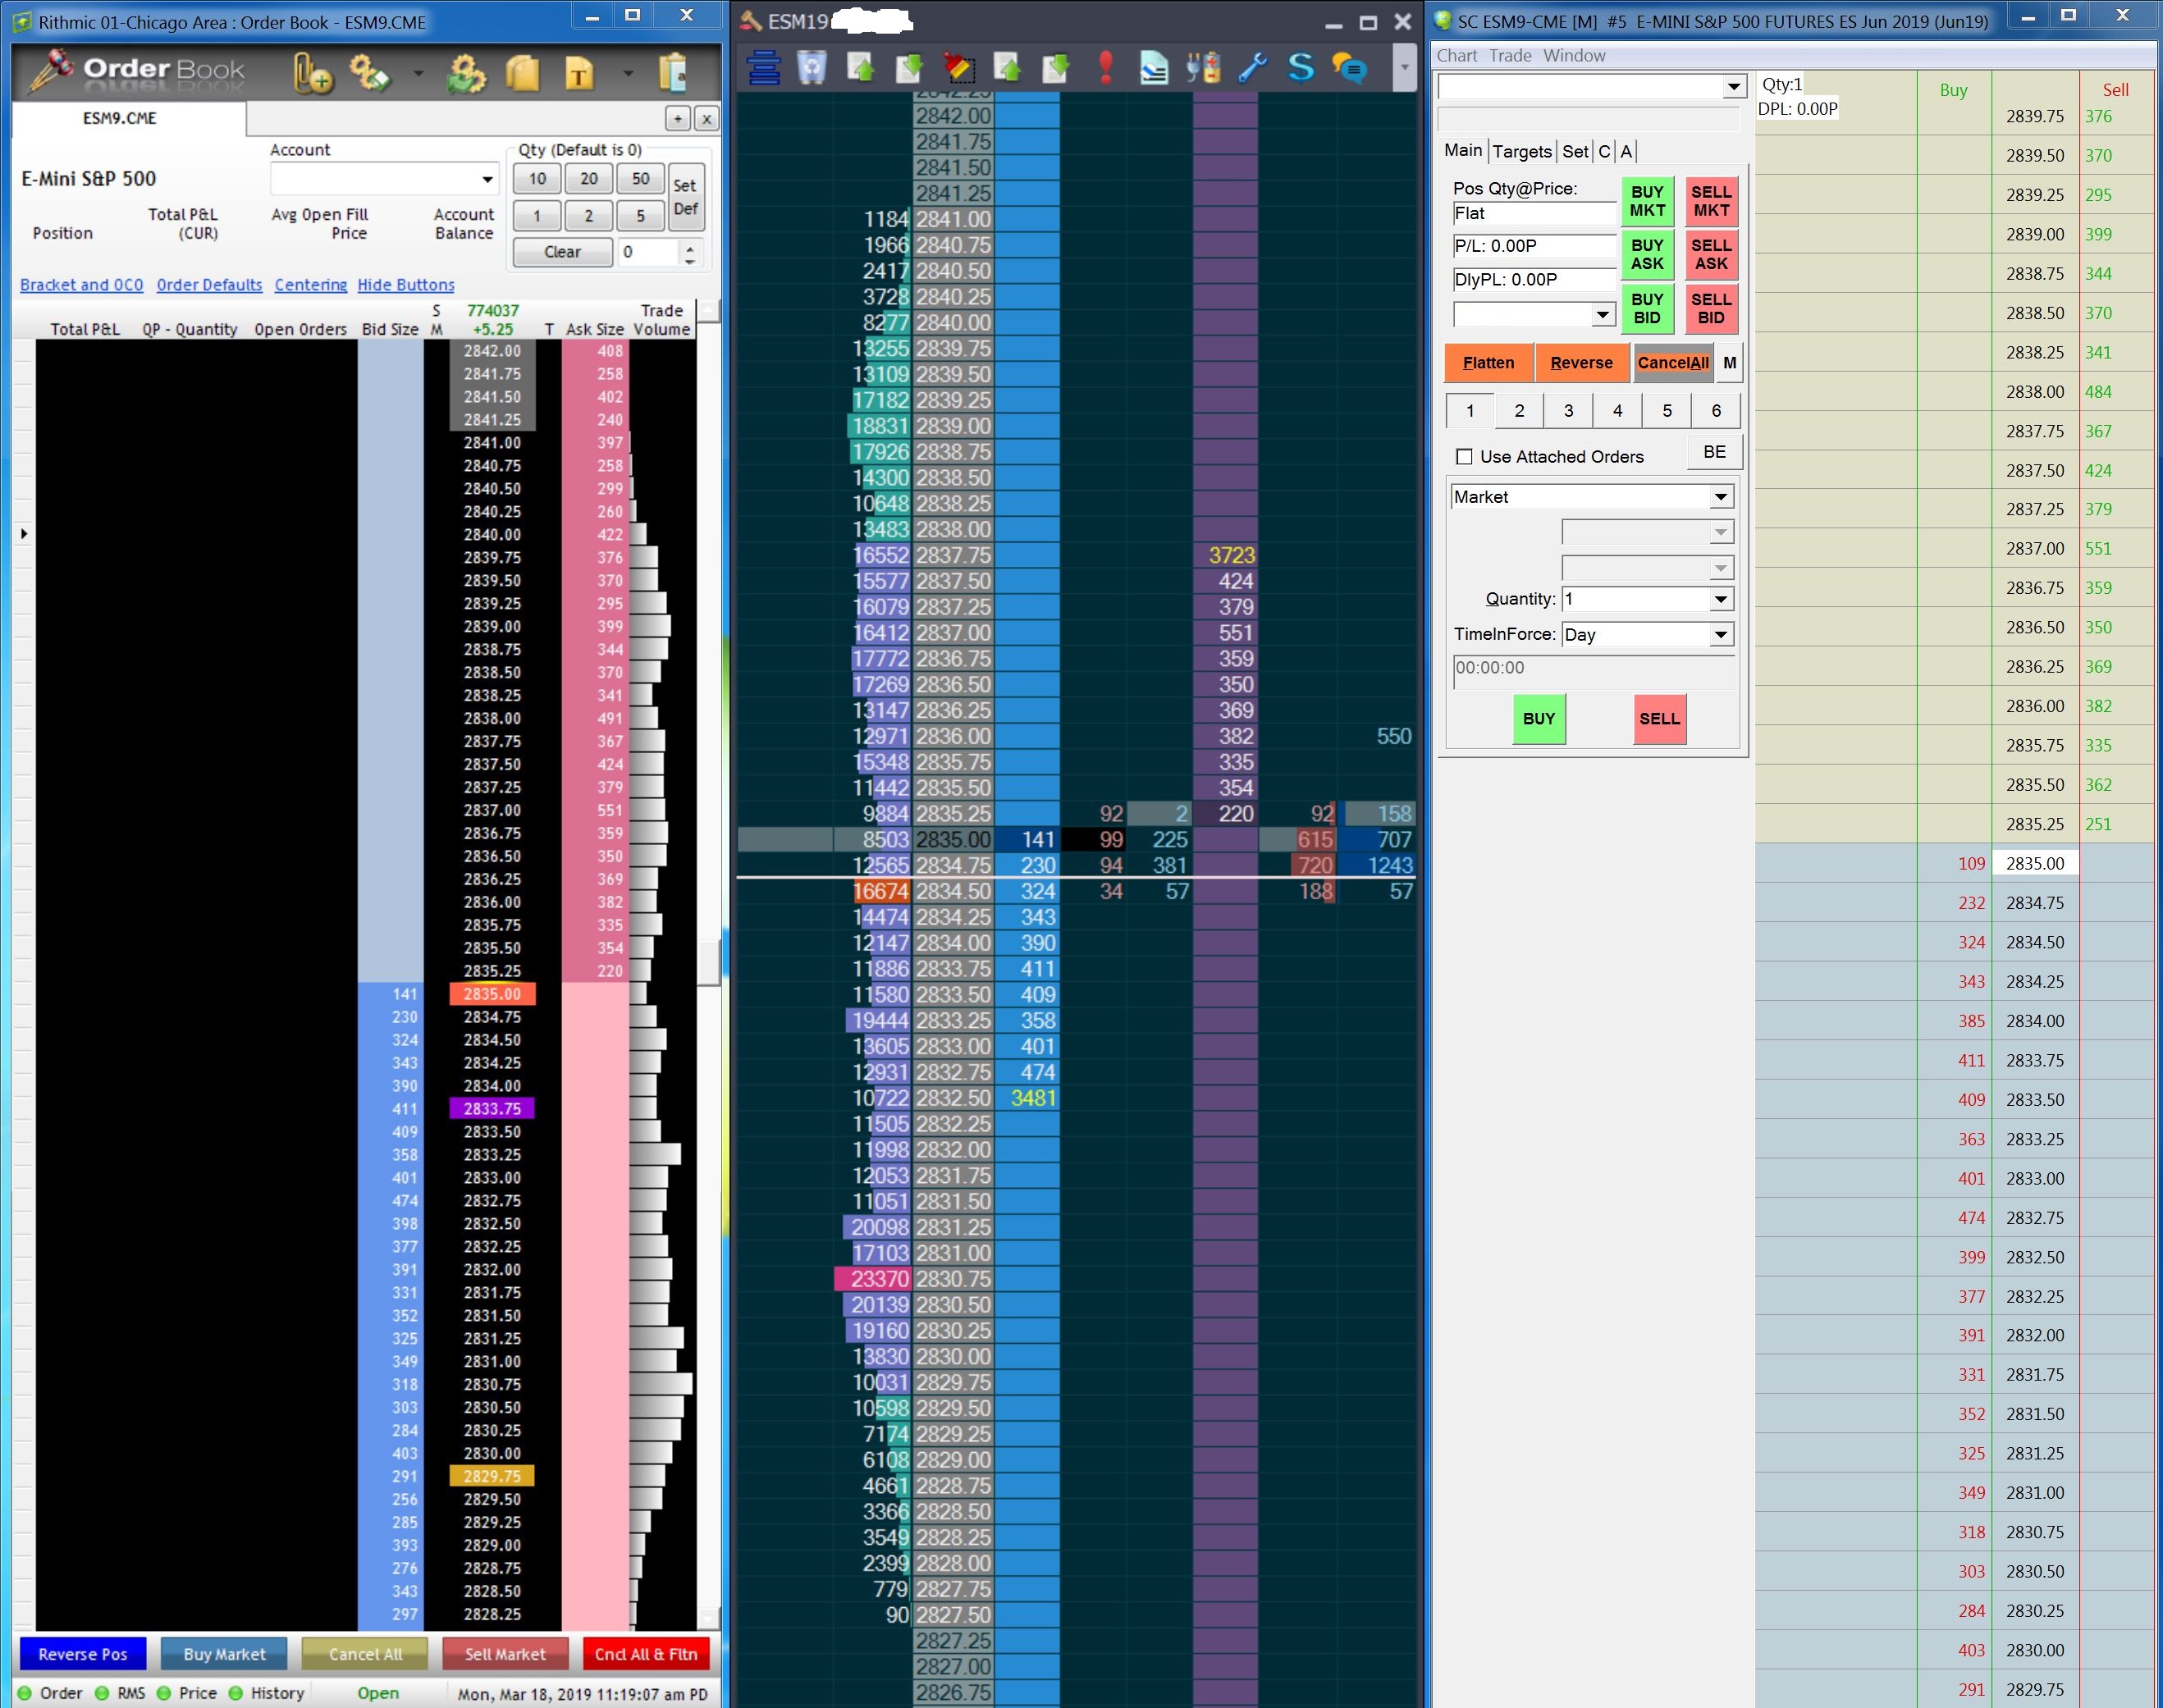Click the Flatten button

tap(1488, 363)
